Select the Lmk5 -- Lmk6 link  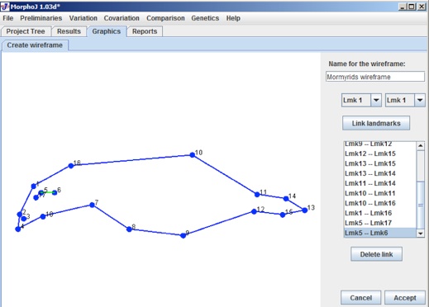380,233
